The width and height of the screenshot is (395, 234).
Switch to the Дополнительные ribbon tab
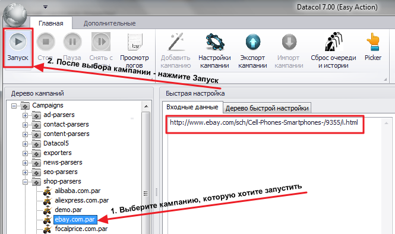[x=109, y=23]
